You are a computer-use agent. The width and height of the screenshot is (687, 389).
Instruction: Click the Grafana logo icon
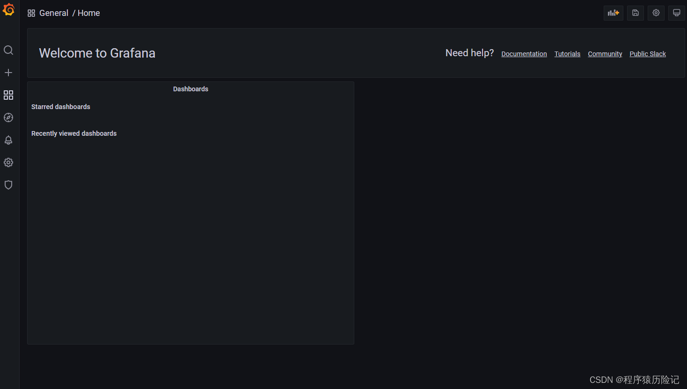(8, 9)
